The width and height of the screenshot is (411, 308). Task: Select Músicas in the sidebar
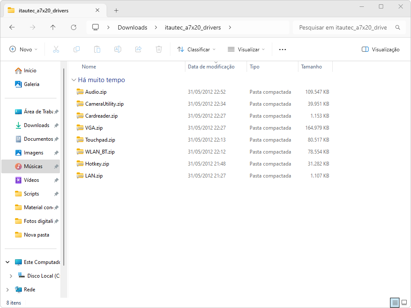tap(31, 166)
